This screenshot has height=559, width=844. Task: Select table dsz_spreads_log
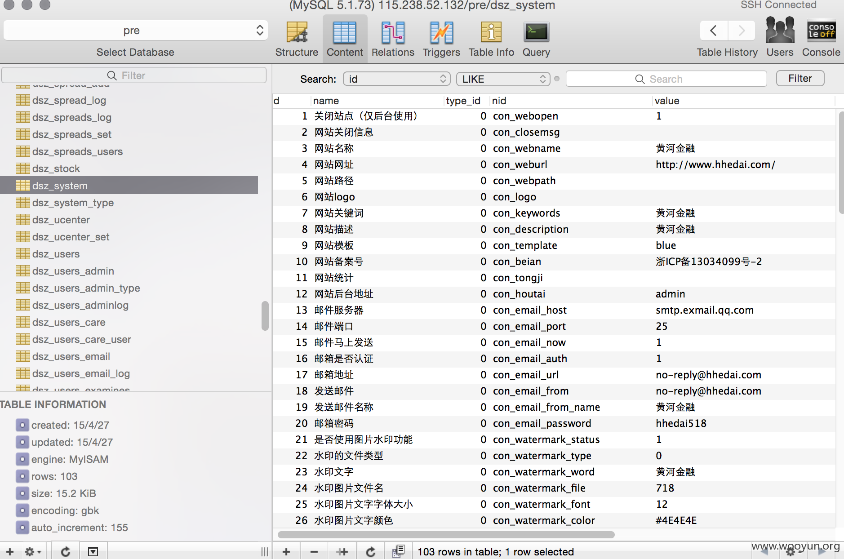pos(71,117)
